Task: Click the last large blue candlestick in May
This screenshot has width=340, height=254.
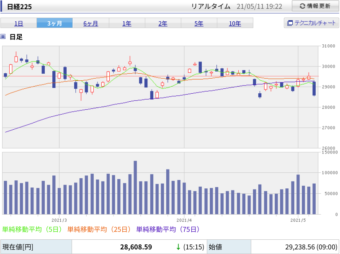Action: tap(314, 88)
